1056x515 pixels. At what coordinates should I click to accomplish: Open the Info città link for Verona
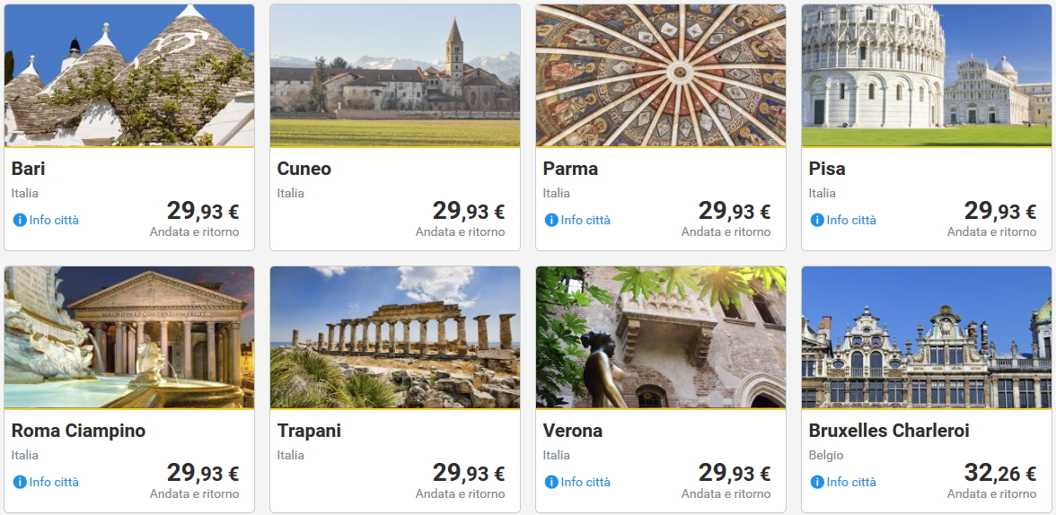[x=585, y=482]
